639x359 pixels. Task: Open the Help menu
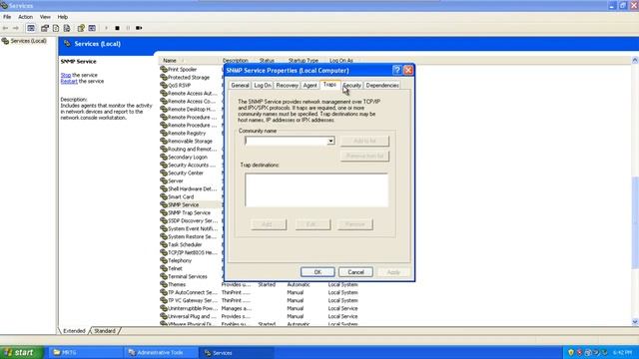pos(62,17)
